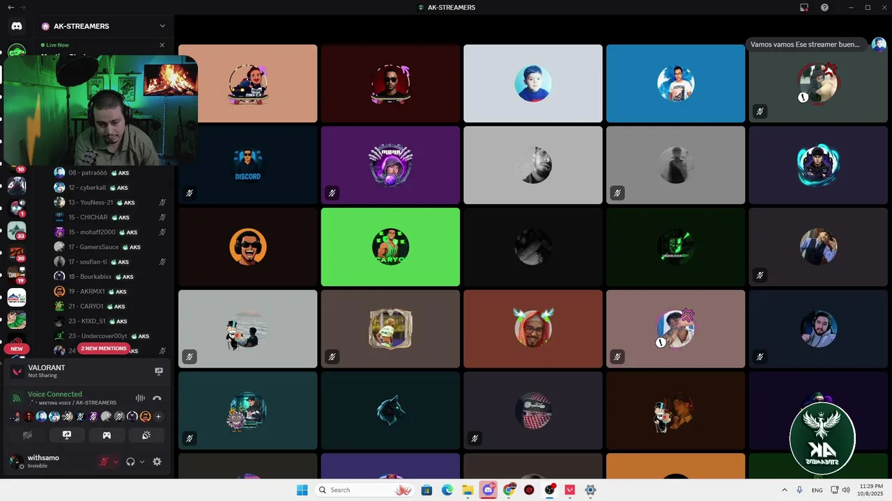This screenshot has width=892, height=501.
Task: Select member 15 - CHICHAR
Action: point(110,217)
